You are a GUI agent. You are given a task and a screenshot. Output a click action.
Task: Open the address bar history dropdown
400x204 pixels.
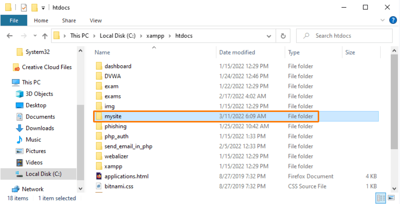point(269,36)
